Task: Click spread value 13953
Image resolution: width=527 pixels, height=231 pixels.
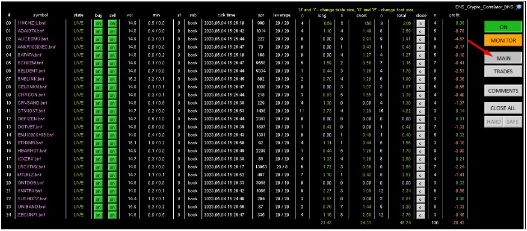Action: (261, 167)
